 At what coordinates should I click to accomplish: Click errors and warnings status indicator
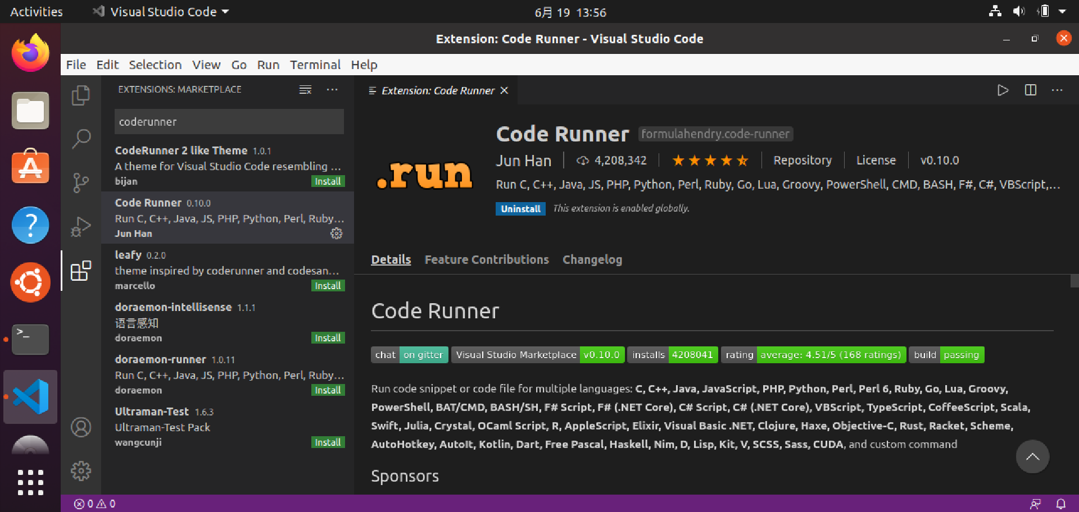tap(95, 504)
